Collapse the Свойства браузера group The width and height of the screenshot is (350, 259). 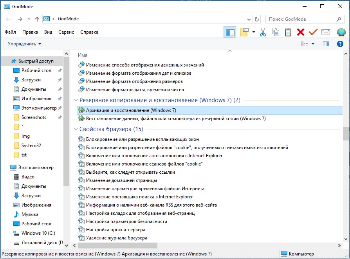tap(76, 129)
